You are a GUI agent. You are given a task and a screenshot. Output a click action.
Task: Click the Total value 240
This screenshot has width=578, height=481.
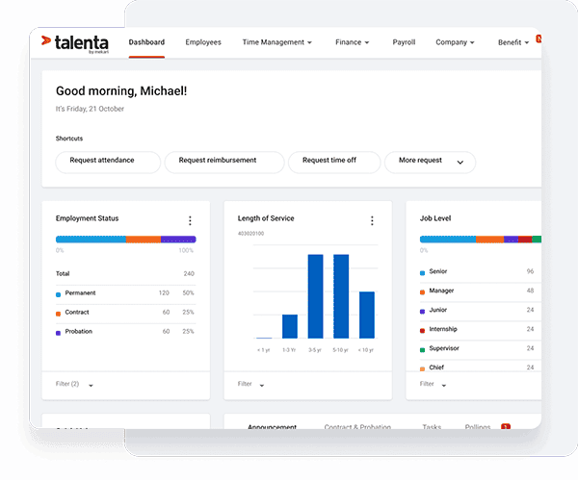[x=189, y=273]
